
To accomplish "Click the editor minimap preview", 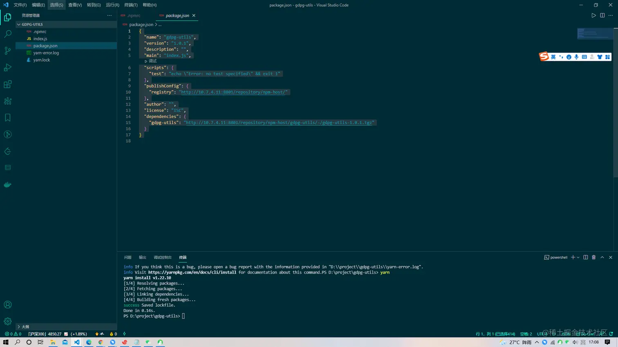I will 595,33.
